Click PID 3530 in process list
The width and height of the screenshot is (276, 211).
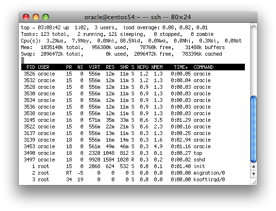pyautogui.click(x=29, y=93)
